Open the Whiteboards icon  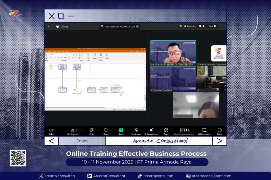[204, 130]
